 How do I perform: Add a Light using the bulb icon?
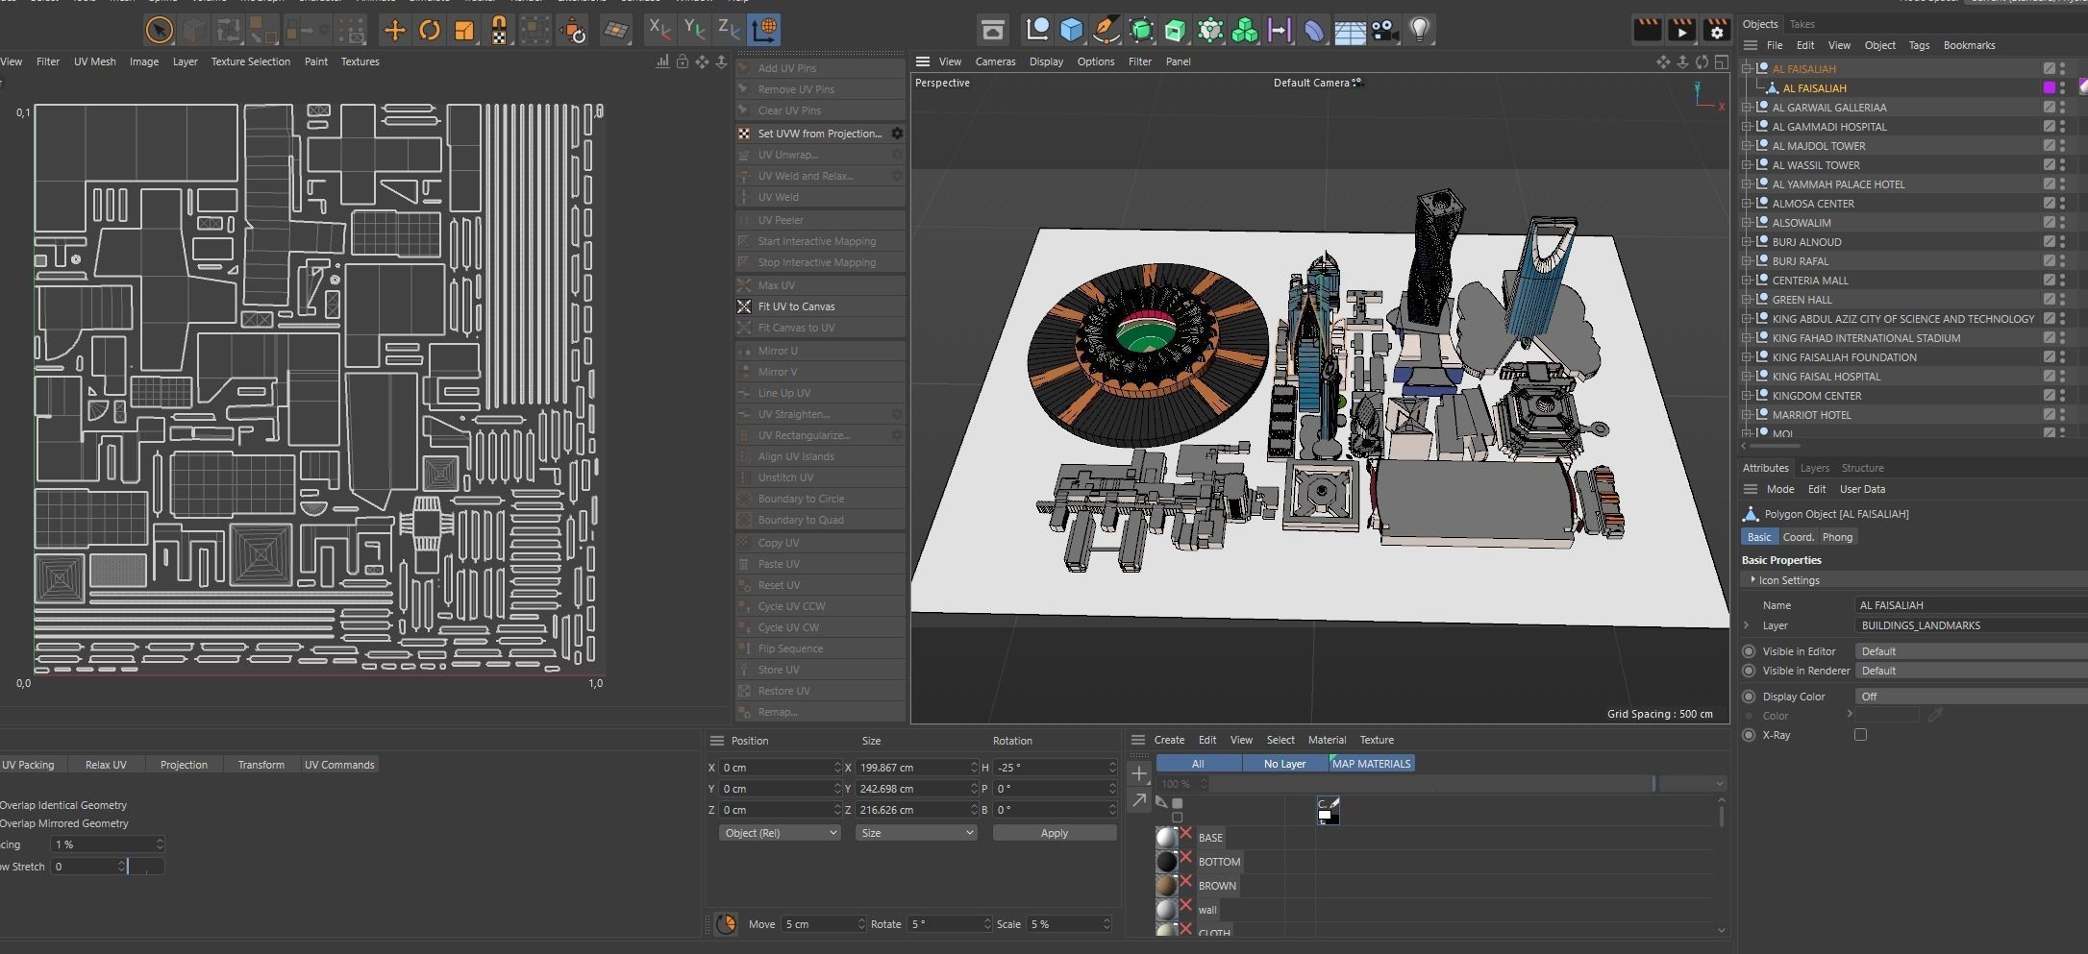point(1419,31)
